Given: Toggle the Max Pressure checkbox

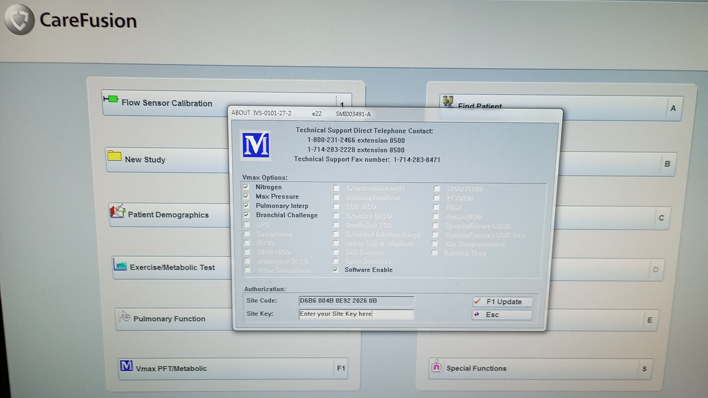Looking at the screenshot, I should (x=246, y=196).
